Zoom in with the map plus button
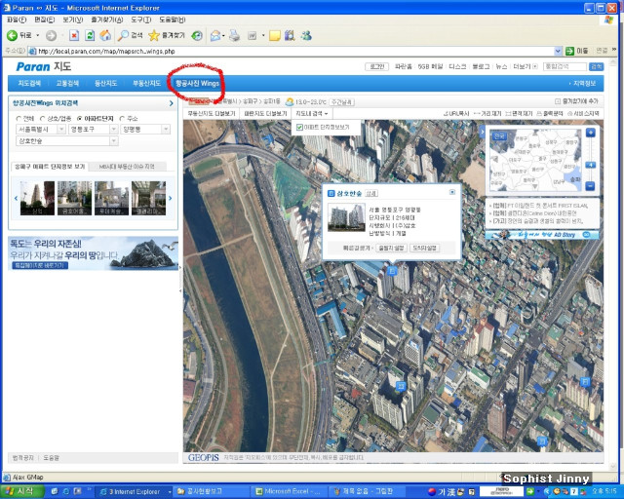This screenshot has height=499, width=624. [591, 133]
